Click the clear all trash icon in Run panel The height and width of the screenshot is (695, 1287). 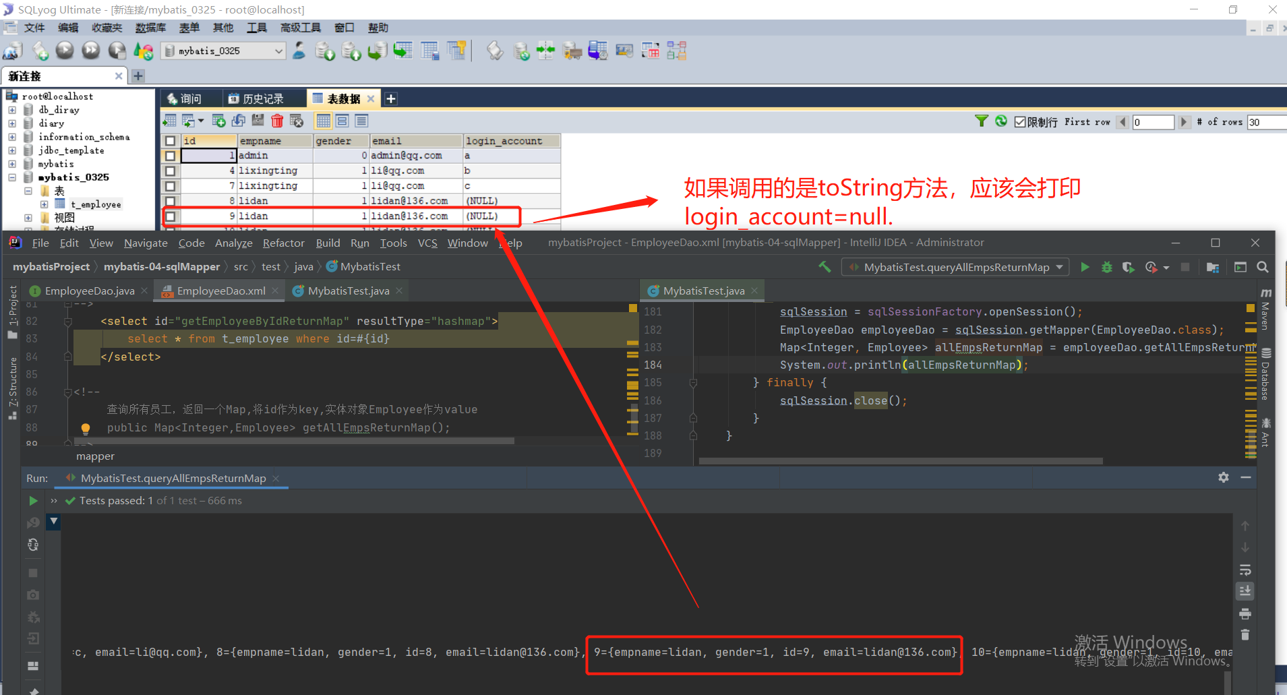coord(1245,634)
